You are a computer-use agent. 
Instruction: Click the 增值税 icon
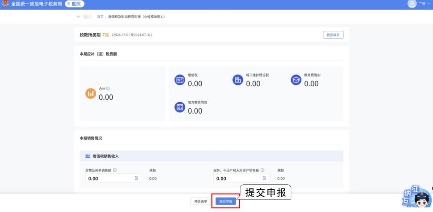pos(180,80)
